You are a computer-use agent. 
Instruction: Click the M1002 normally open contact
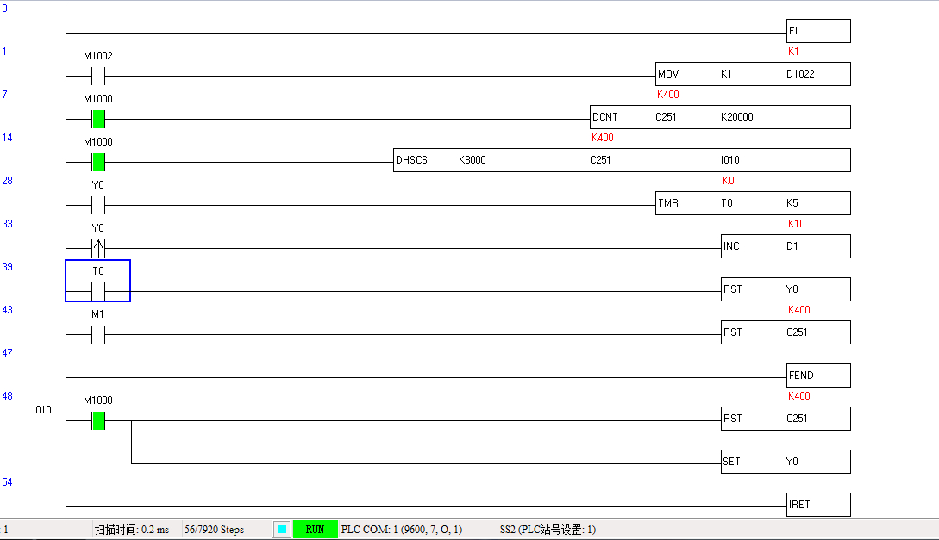[x=97, y=76]
